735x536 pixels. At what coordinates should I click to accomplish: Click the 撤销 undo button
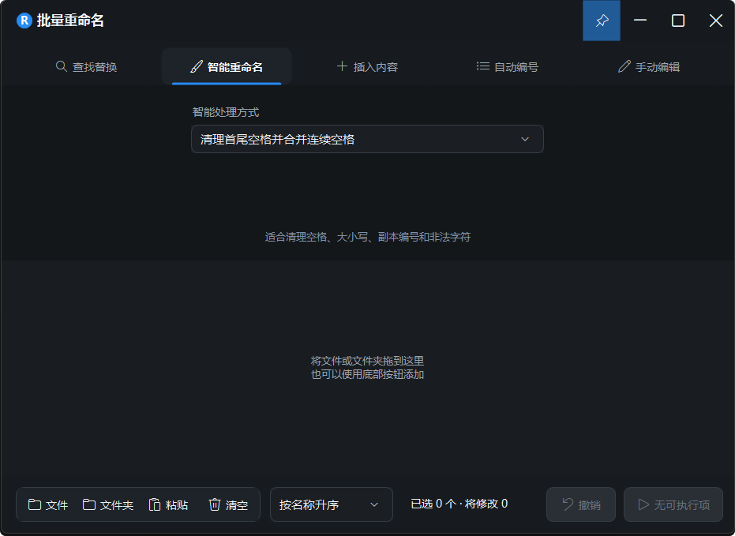click(581, 504)
